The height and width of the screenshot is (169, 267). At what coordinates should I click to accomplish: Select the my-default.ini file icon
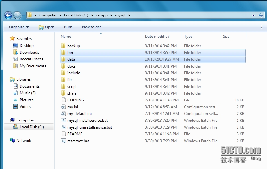63,114
